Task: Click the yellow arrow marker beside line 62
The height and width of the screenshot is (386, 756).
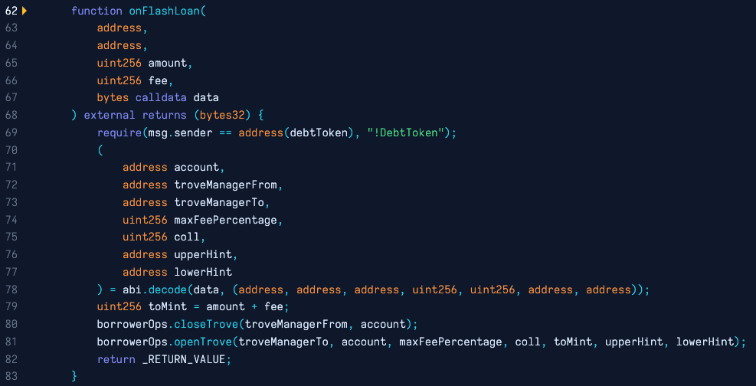Action: click(x=25, y=11)
